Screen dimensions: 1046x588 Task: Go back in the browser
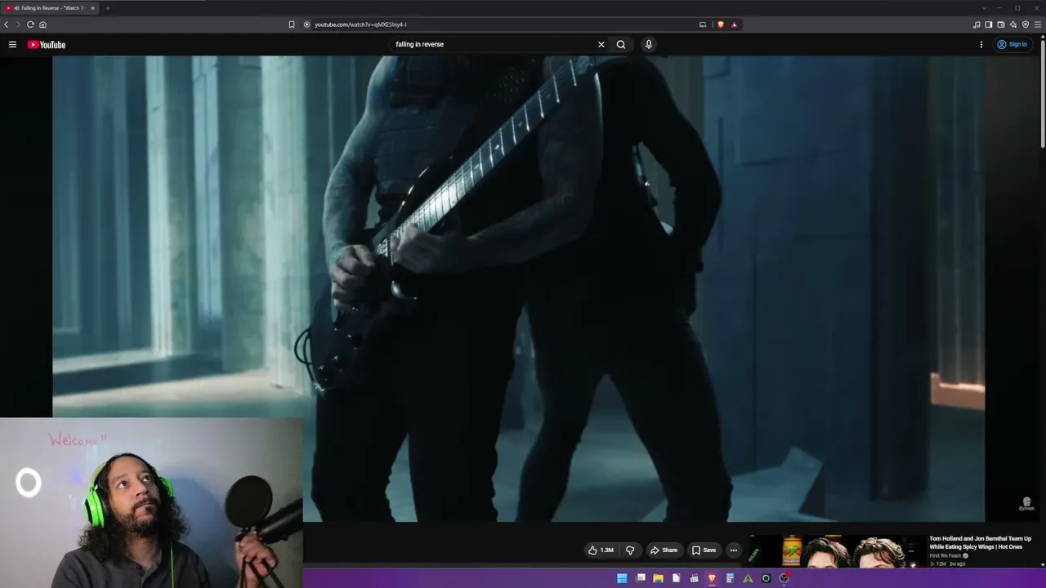click(x=7, y=24)
